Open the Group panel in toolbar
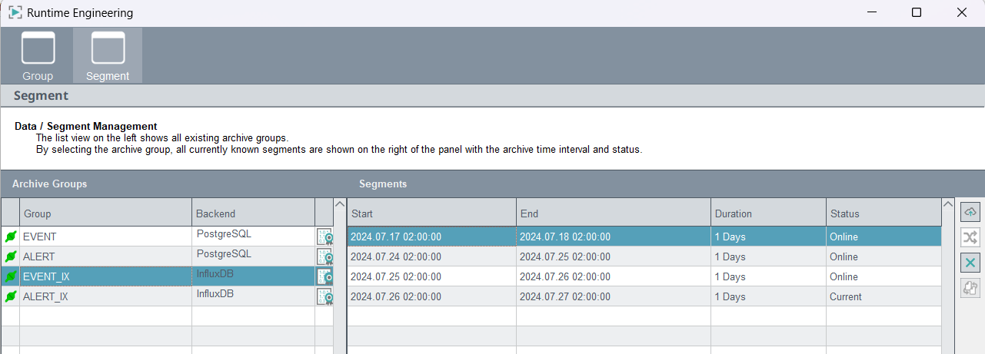Viewport: 985px width, 354px height. coord(38,55)
